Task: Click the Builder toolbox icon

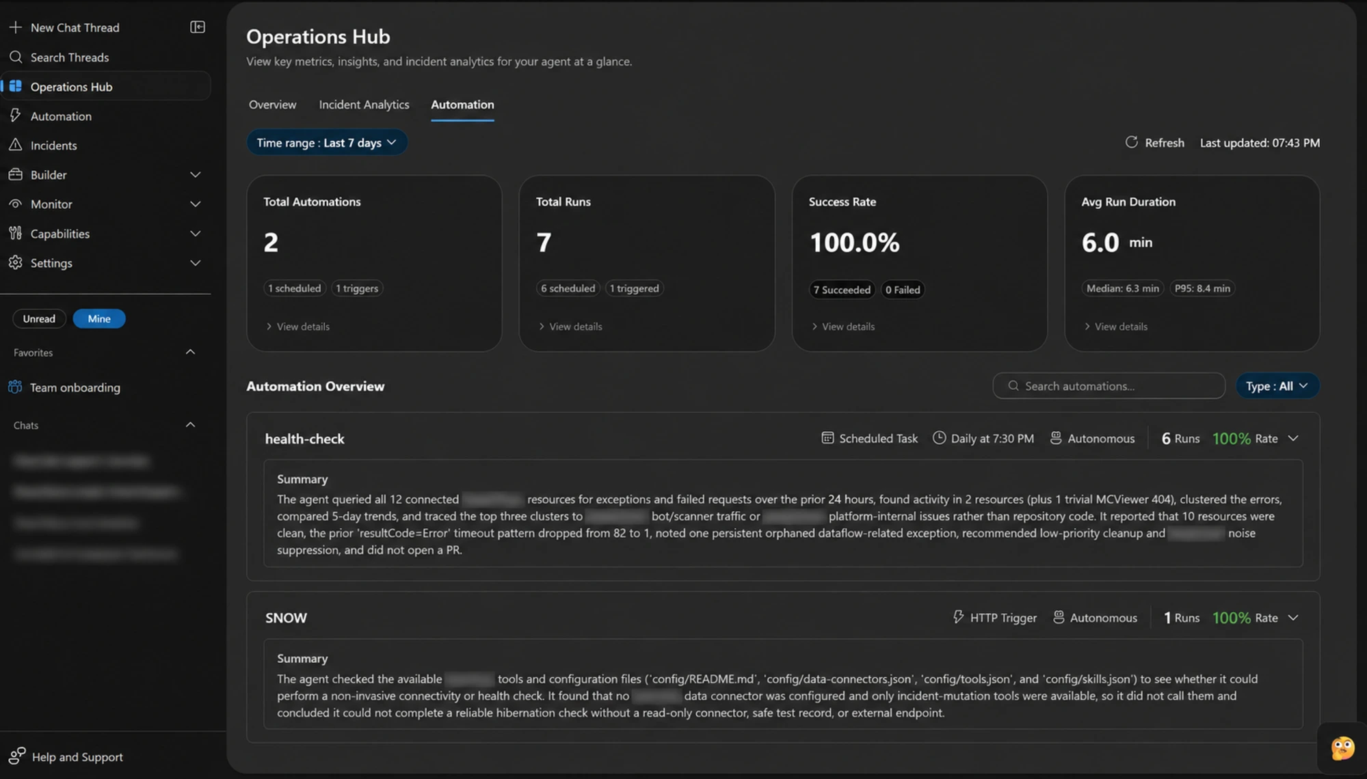Action: pos(15,174)
